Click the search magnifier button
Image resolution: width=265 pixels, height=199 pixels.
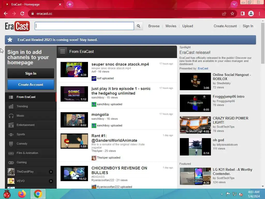[138, 26]
